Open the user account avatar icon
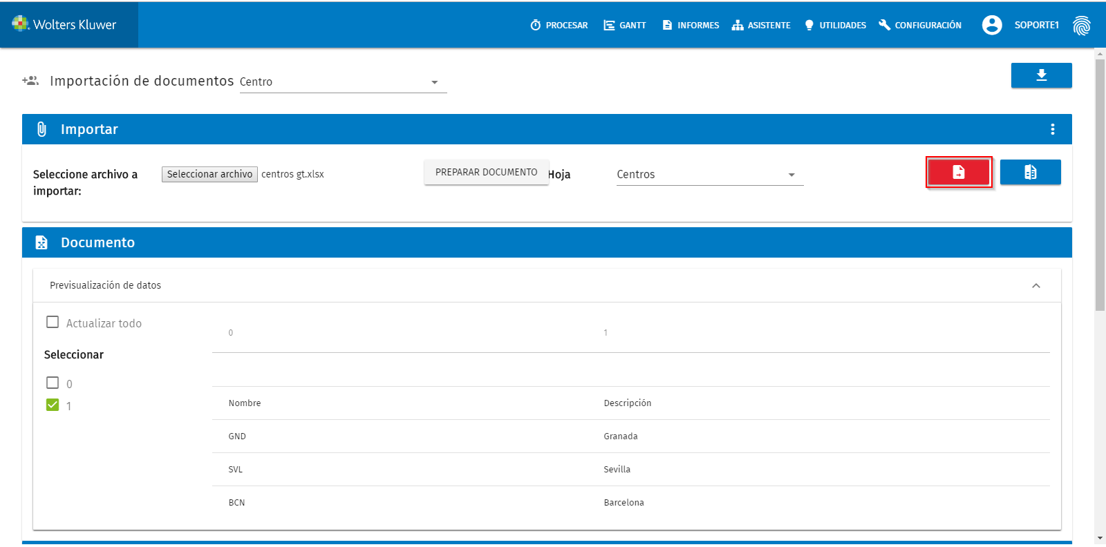The height and width of the screenshot is (547, 1106). [x=992, y=25]
